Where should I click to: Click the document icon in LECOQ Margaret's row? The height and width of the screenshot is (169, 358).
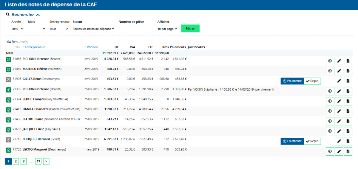pos(348,151)
